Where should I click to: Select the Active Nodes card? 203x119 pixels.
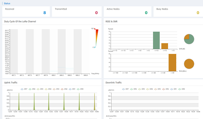click(x=127, y=12)
